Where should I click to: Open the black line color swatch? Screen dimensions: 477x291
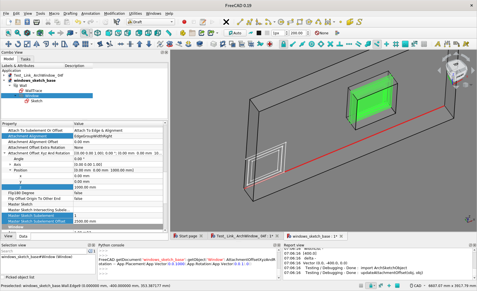(x=259, y=33)
